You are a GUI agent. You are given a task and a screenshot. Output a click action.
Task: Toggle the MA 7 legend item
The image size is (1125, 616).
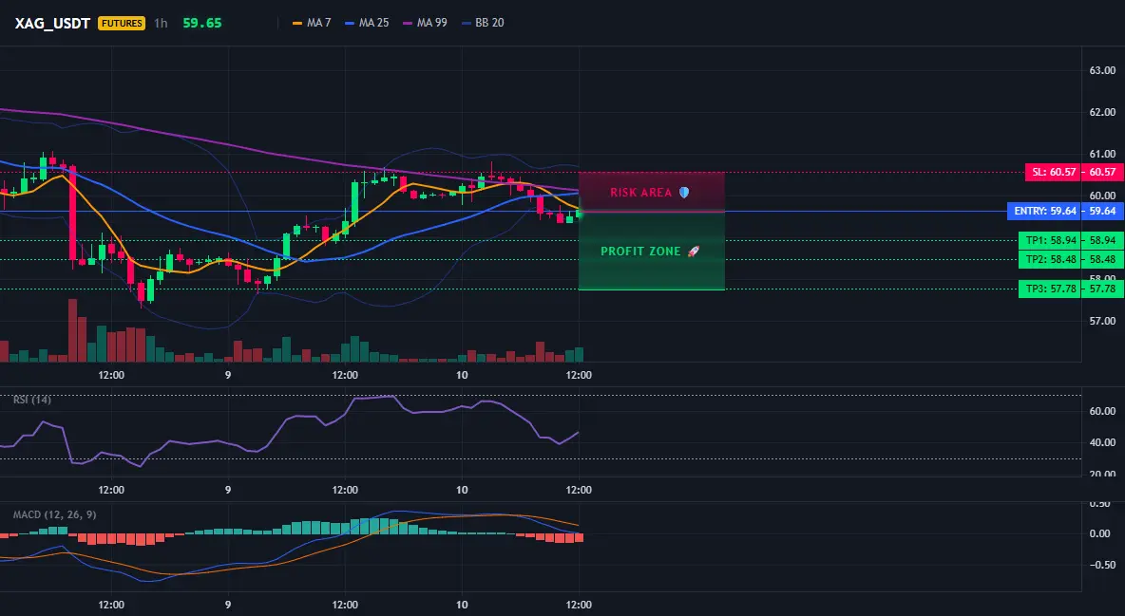point(312,23)
